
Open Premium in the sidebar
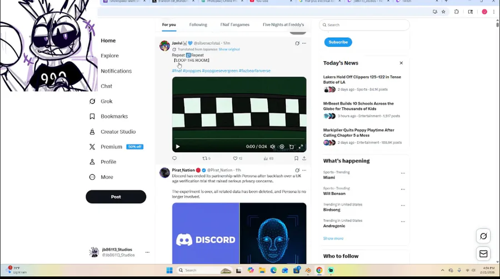coord(116,147)
